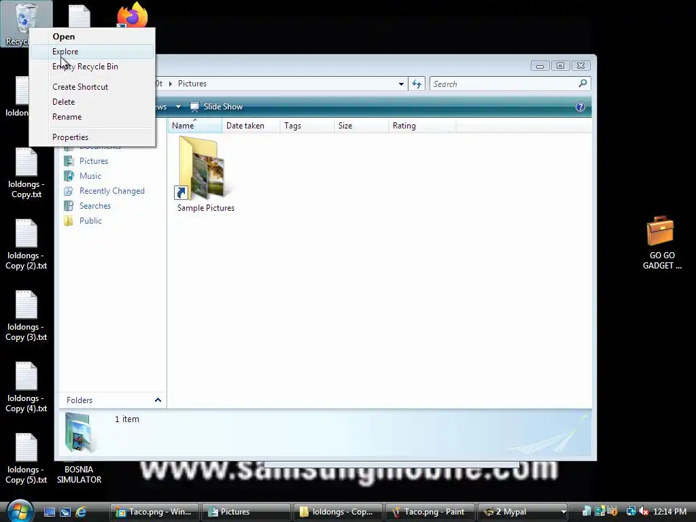696x522 pixels.
Task: Open Recently Changed in the sidebar
Action: (x=112, y=191)
